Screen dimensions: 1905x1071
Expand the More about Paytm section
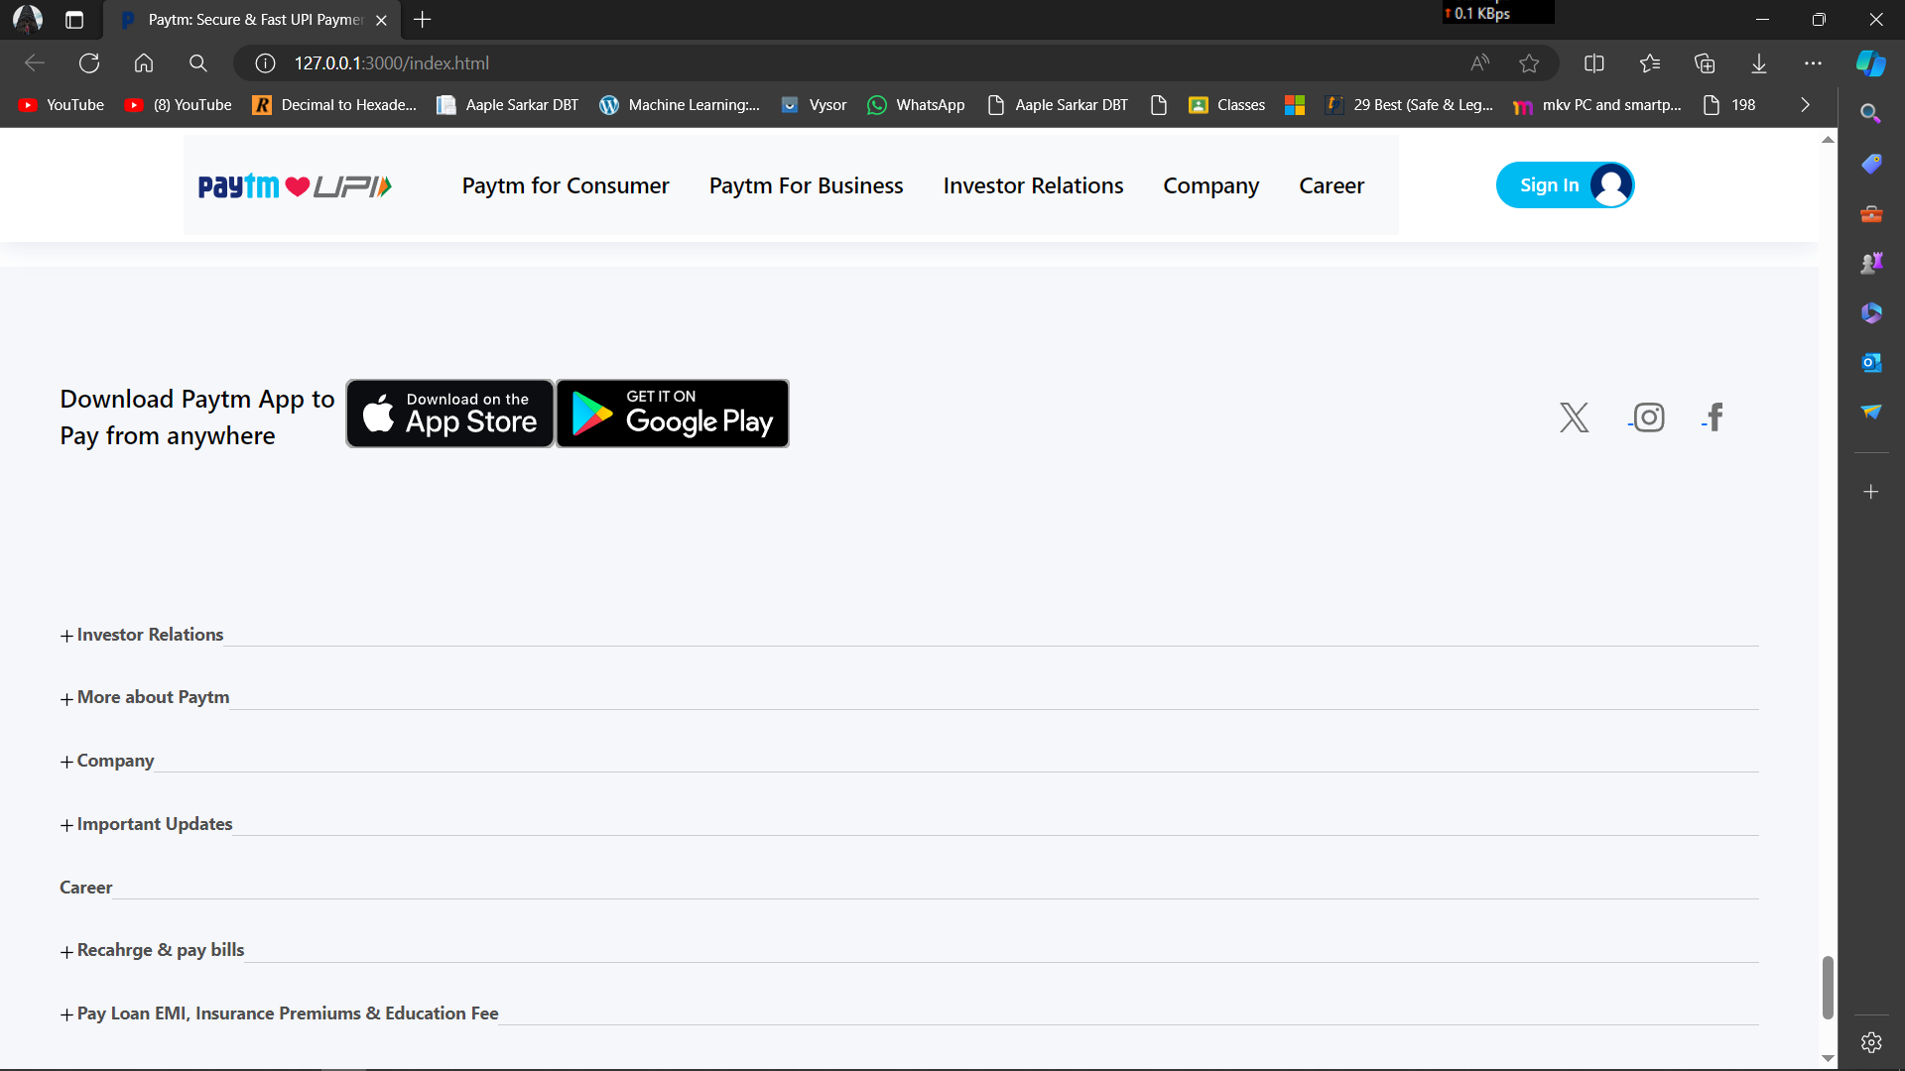(145, 697)
